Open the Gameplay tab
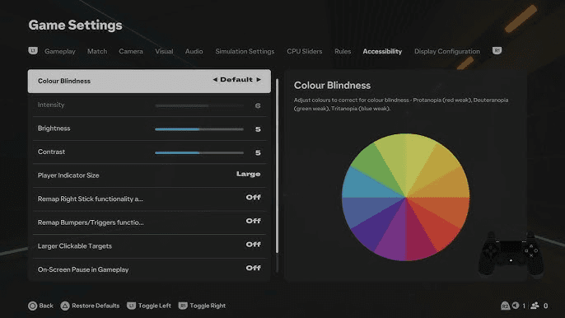The width and height of the screenshot is (565, 318). click(x=60, y=51)
